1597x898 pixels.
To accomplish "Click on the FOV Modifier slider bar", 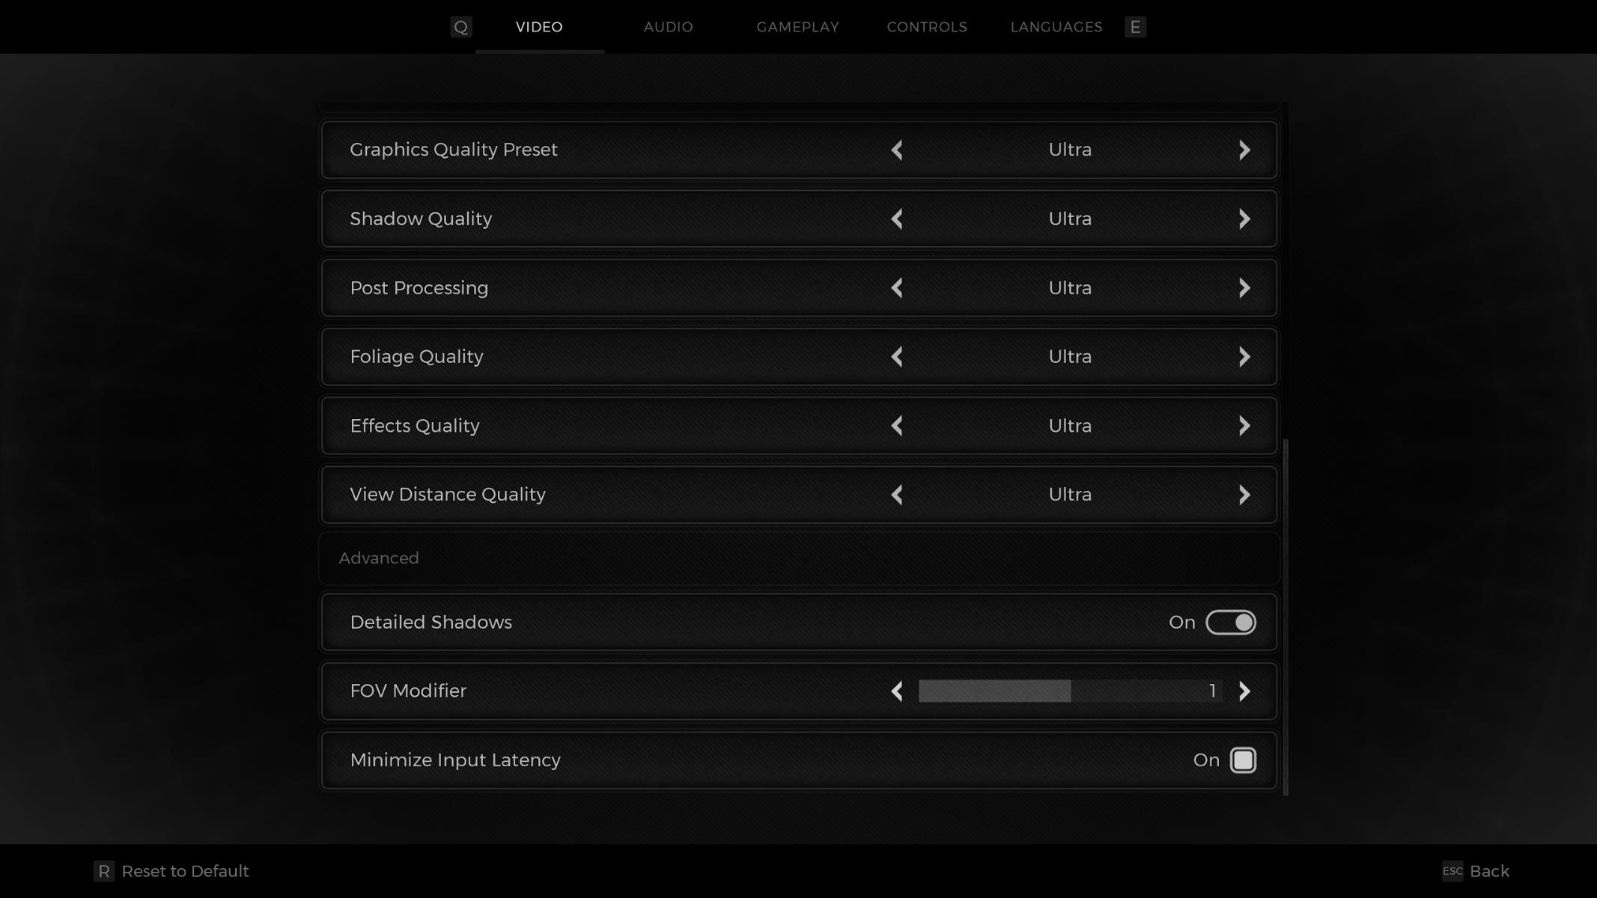I will pyautogui.click(x=1069, y=691).
